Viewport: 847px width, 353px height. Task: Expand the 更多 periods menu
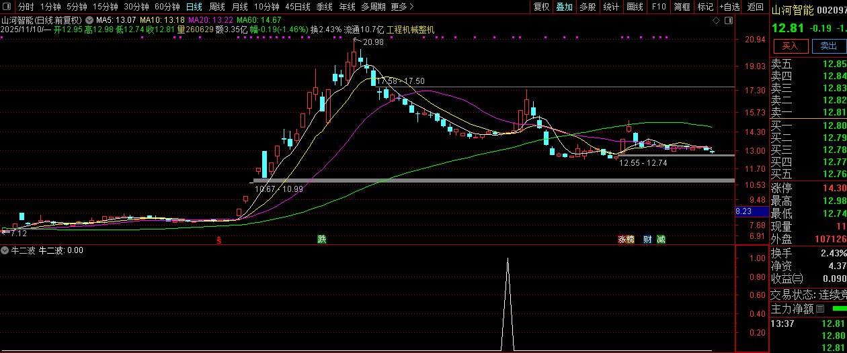401,7
